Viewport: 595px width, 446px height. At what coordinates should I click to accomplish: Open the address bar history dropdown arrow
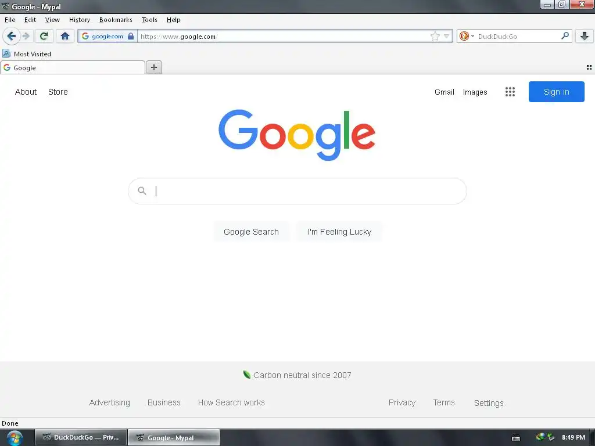click(x=447, y=37)
